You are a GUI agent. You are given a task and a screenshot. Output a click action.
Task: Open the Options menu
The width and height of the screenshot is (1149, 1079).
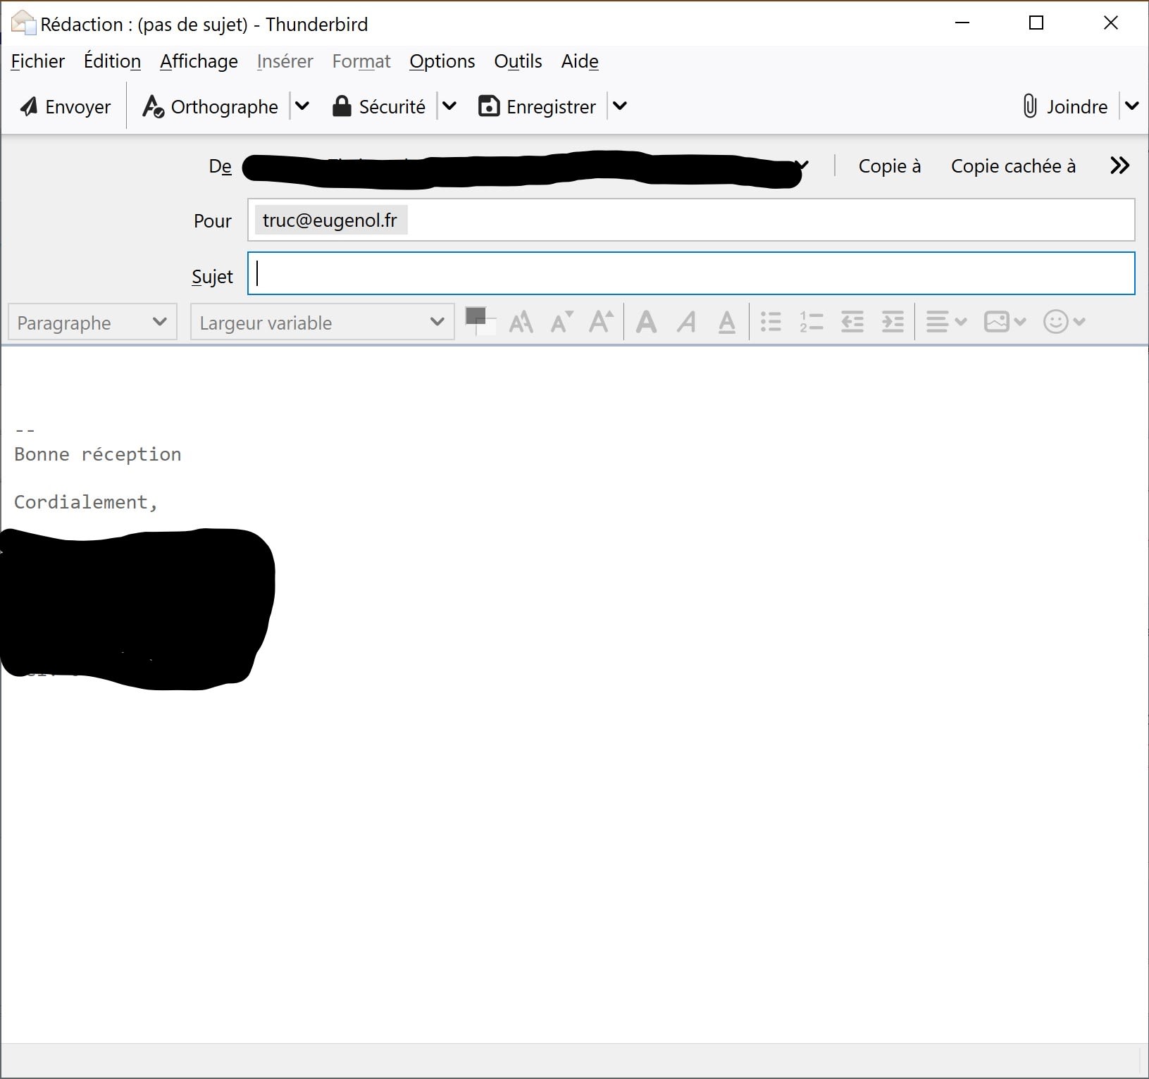coord(442,62)
